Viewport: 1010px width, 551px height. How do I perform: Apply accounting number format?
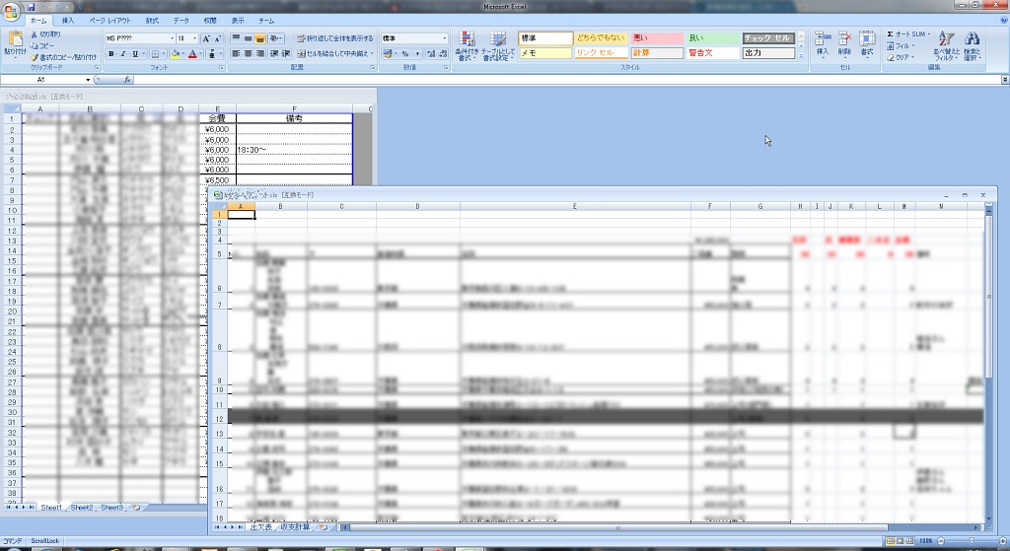coord(389,54)
